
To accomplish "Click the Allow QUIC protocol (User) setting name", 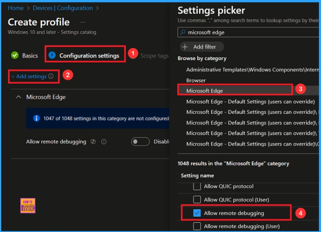I will [x=237, y=199].
